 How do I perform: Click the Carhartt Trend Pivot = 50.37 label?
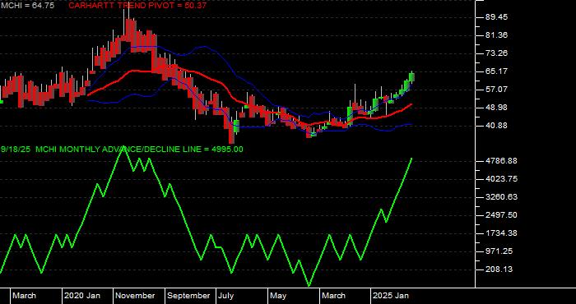pos(137,6)
